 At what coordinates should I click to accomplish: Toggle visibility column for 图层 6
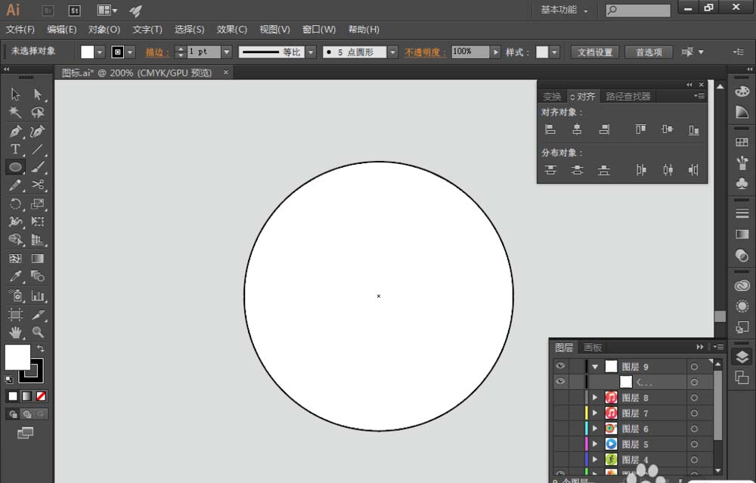tap(559, 429)
